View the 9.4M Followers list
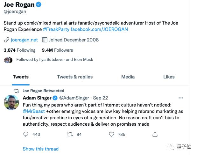The image size is (197, 155). click(57, 50)
